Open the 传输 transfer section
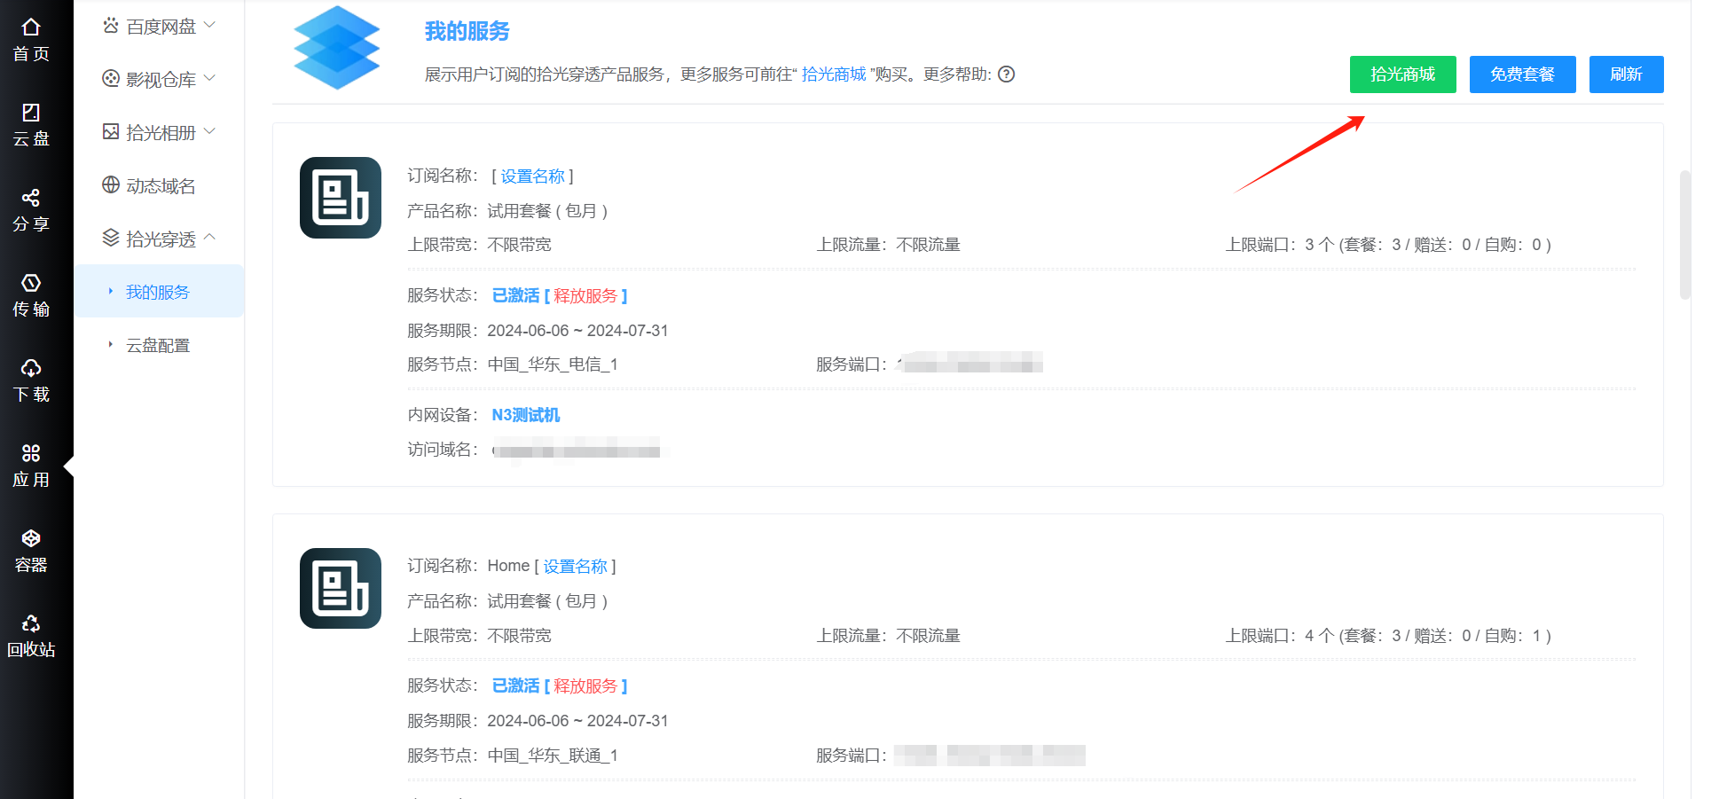The height and width of the screenshot is (799, 1719). pyautogui.click(x=31, y=295)
